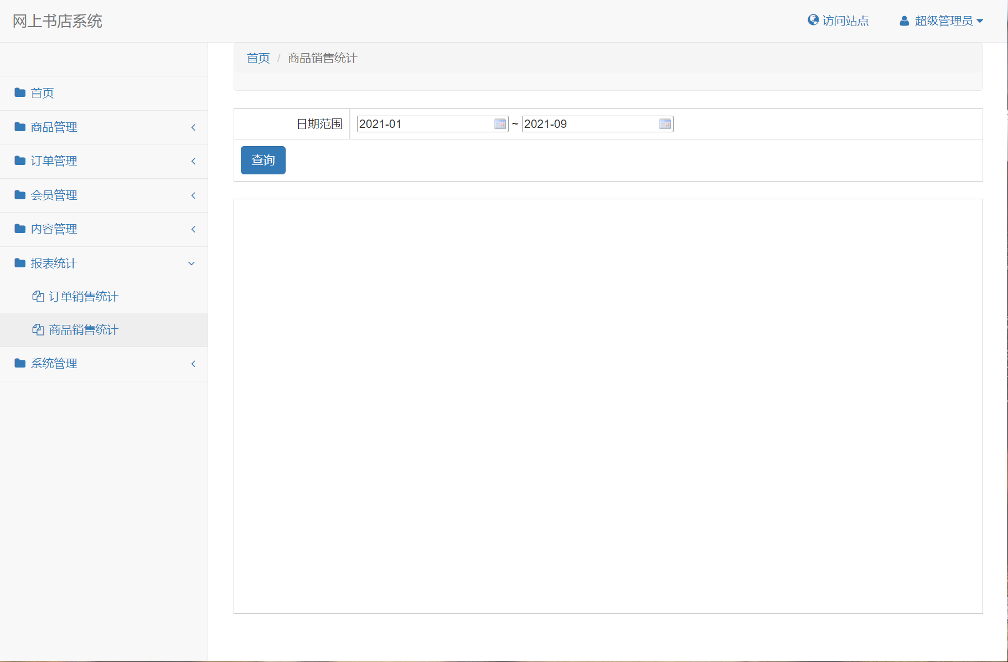Screen dimensions: 1008x662
Task: Open the 会员管理 sidebar menu
Action: coord(104,195)
